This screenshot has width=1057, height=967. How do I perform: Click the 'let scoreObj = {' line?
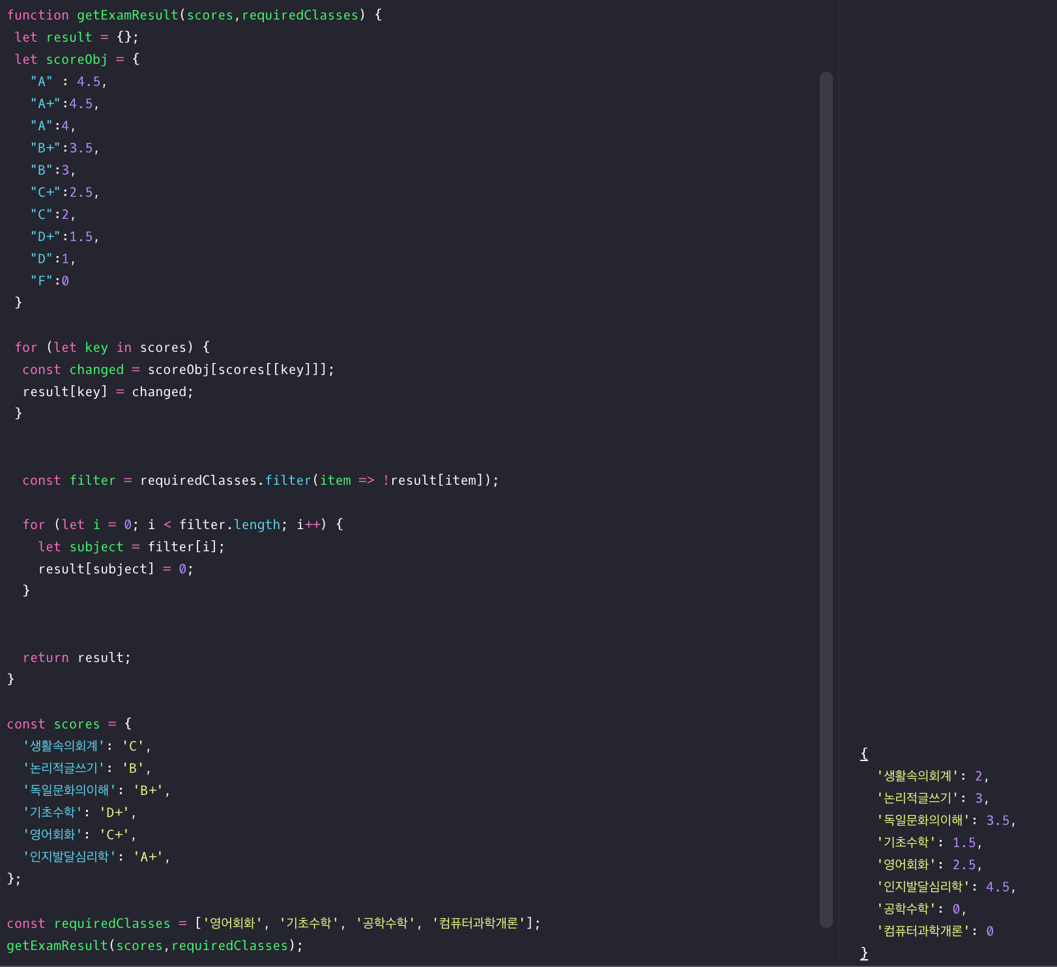click(77, 59)
